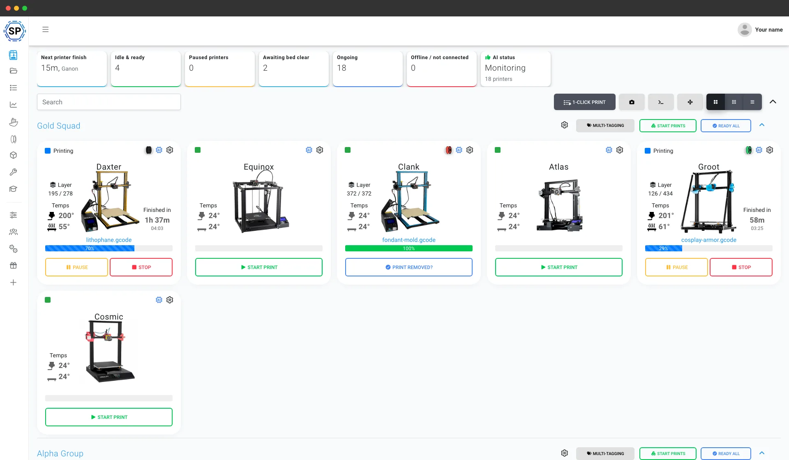This screenshot has width=789, height=460.
Task: Open the statistics chart sidebar icon
Action: (14, 105)
